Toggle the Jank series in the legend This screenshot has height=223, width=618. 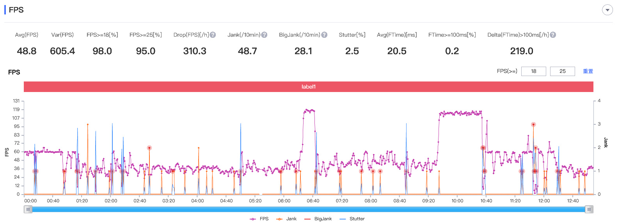coord(286,219)
